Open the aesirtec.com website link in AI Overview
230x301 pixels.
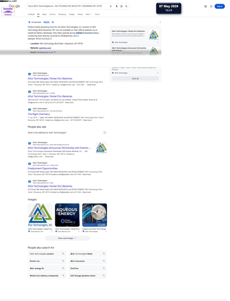[x=45, y=48]
